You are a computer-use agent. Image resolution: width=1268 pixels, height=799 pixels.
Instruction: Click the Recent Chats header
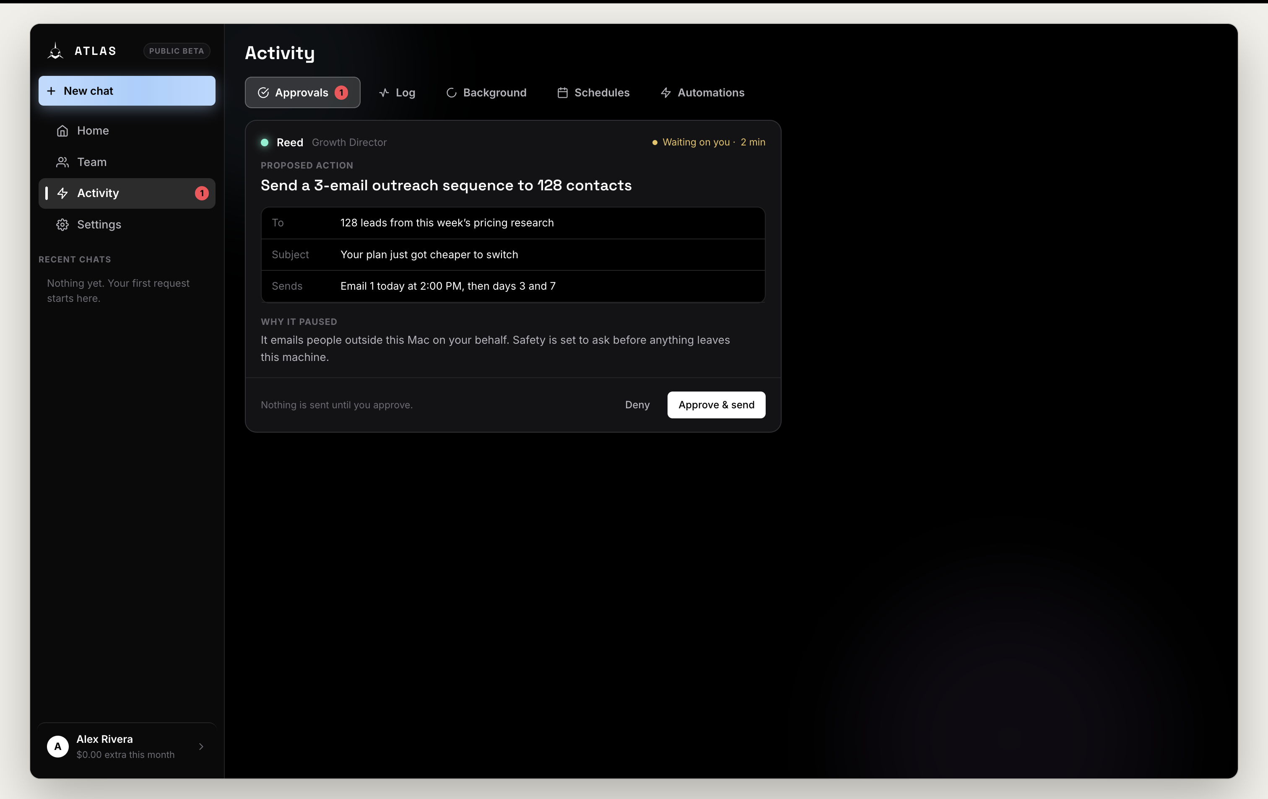(75, 259)
